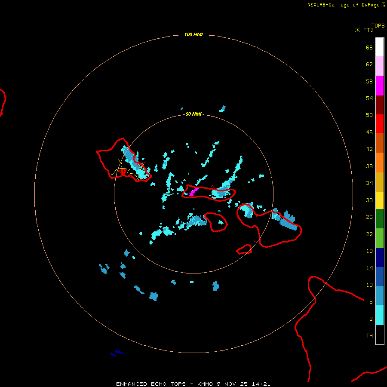Click the ENHANCED ECHO TOPS KHMO caption
This screenshot has width=387, height=387.
coord(193,384)
